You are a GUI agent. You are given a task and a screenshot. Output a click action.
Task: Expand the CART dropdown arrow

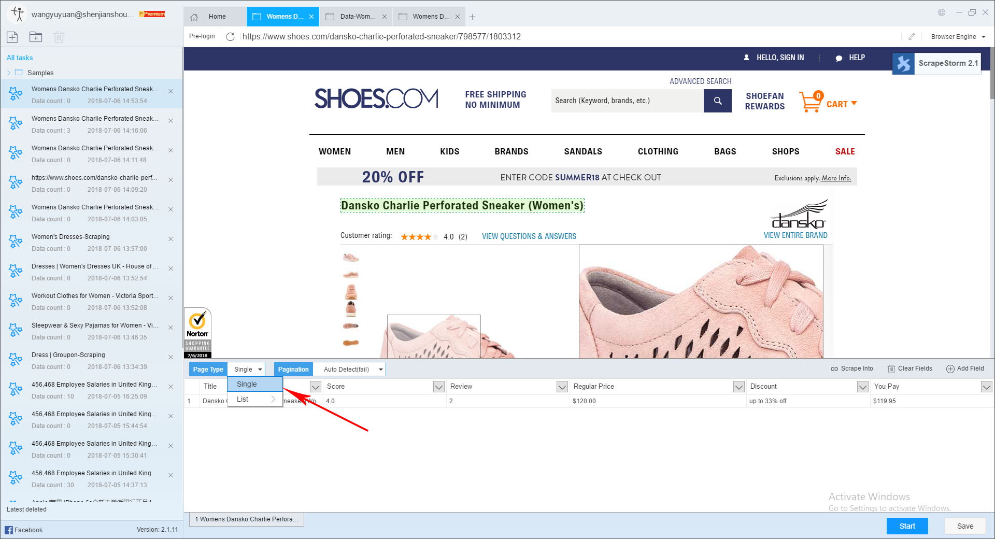pyautogui.click(x=854, y=104)
